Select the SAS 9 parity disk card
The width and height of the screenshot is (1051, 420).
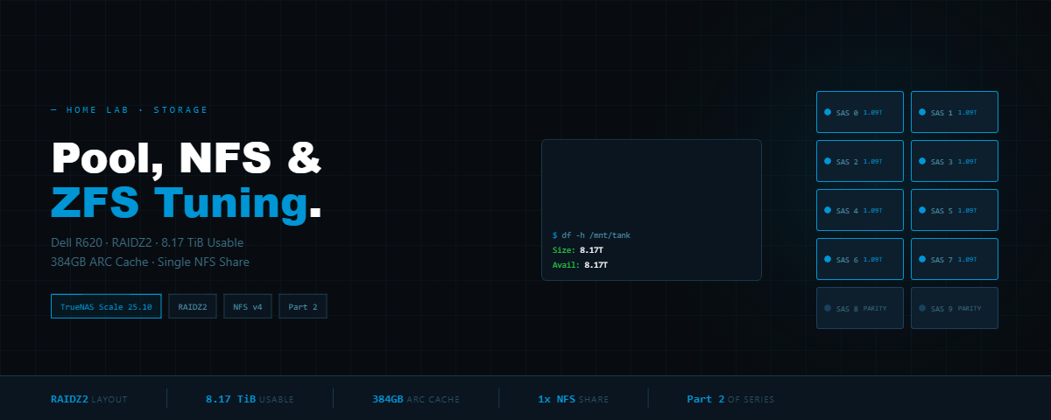(955, 308)
